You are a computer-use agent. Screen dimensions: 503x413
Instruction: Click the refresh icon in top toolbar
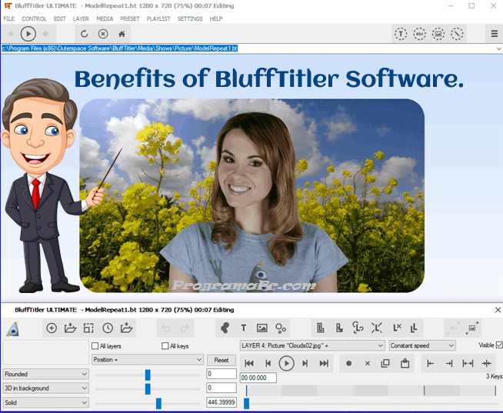[84, 34]
